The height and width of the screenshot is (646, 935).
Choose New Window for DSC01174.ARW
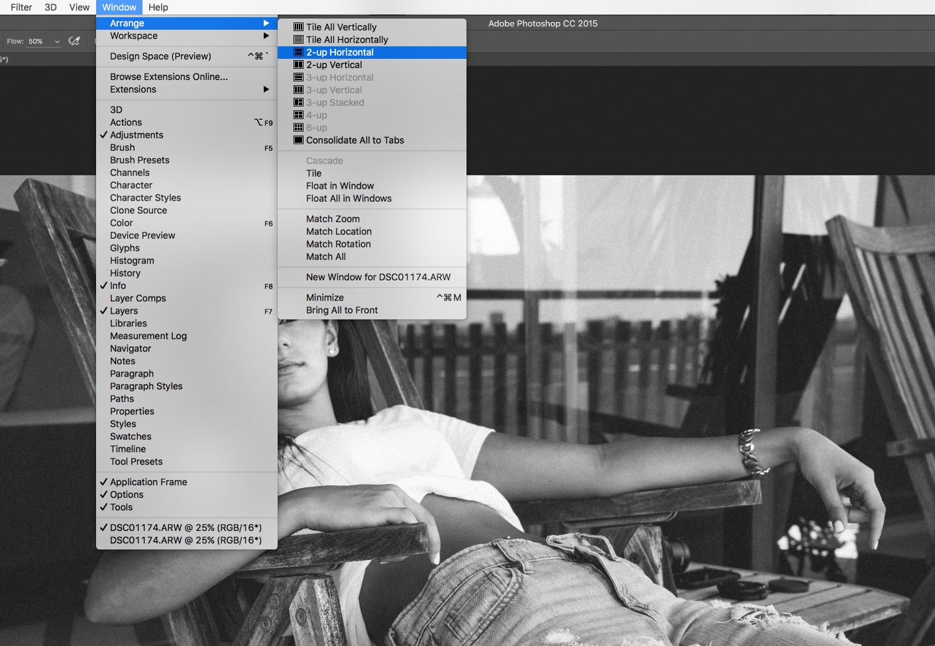click(x=378, y=277)
